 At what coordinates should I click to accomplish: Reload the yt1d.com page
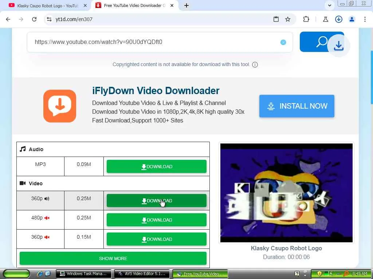(34, 19)
